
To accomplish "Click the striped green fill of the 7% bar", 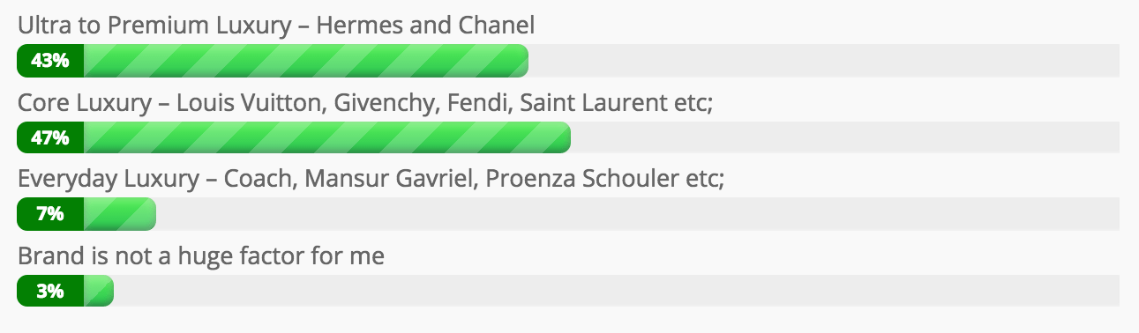I will (x=119, y=214).
